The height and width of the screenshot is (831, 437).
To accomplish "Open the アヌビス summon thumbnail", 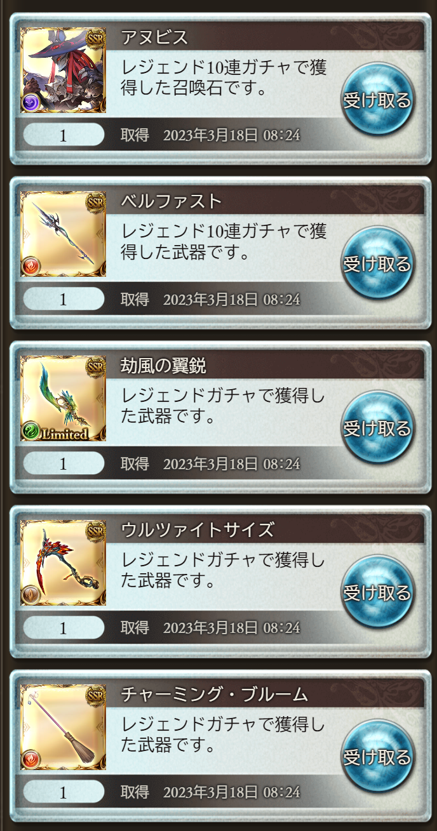I will coord(63,70).
